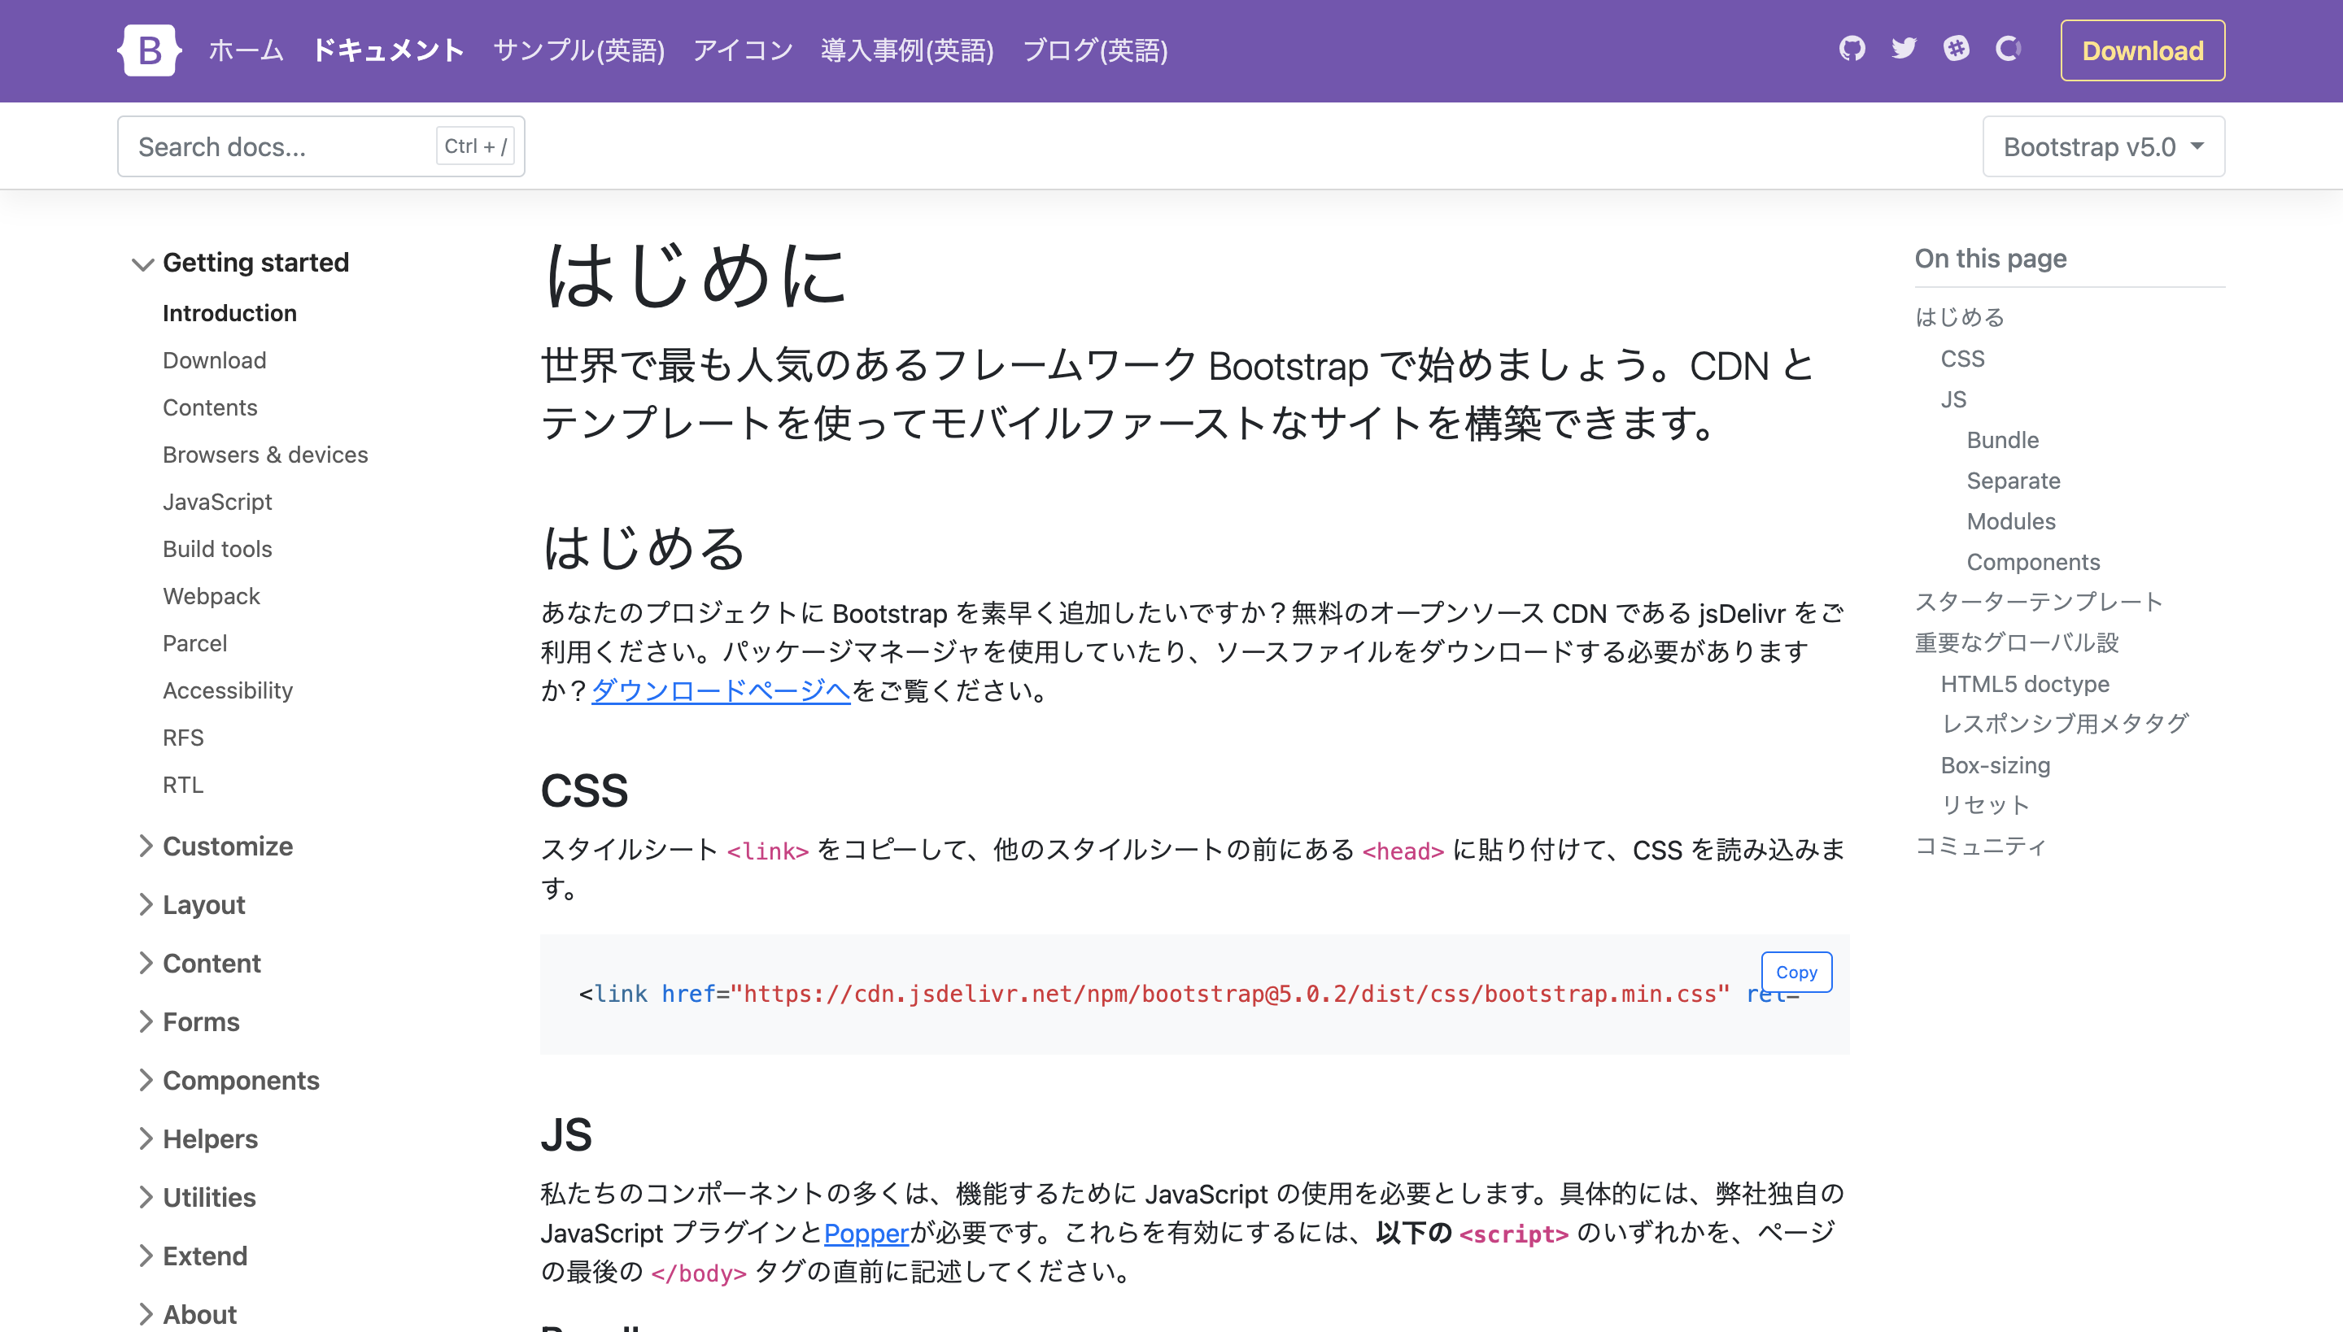Go to ホーム in the top navigation
This screenshot has width=2343, height=1332.
[247, 50]
